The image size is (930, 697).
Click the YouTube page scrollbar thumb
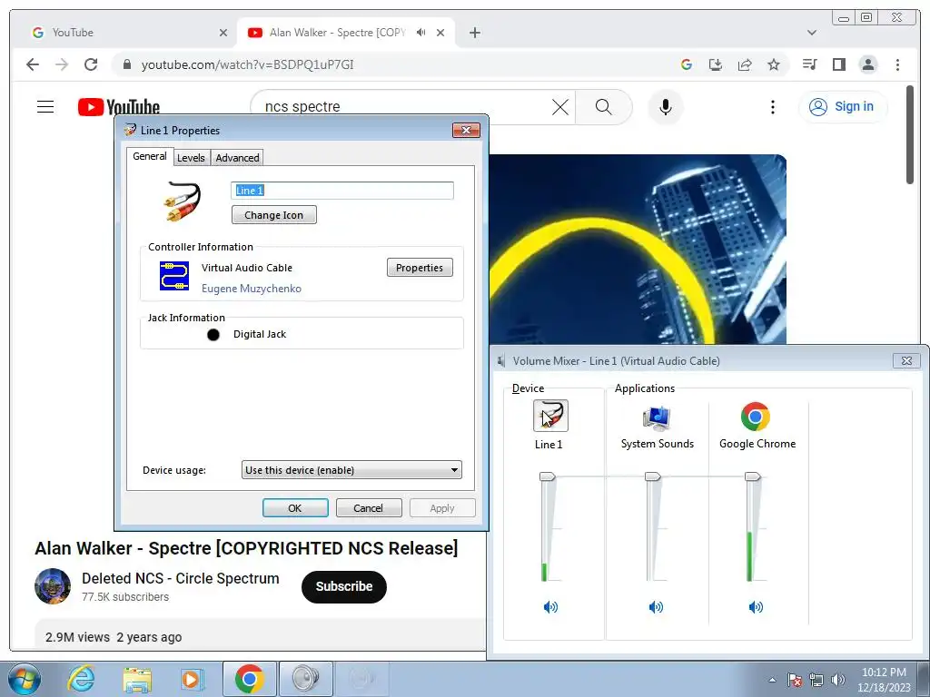[910, 134]
